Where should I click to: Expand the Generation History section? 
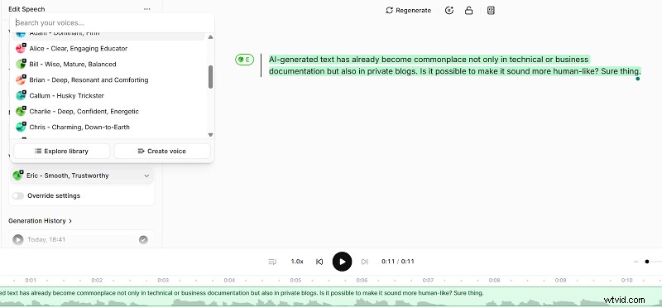click(x=40, y=221)
